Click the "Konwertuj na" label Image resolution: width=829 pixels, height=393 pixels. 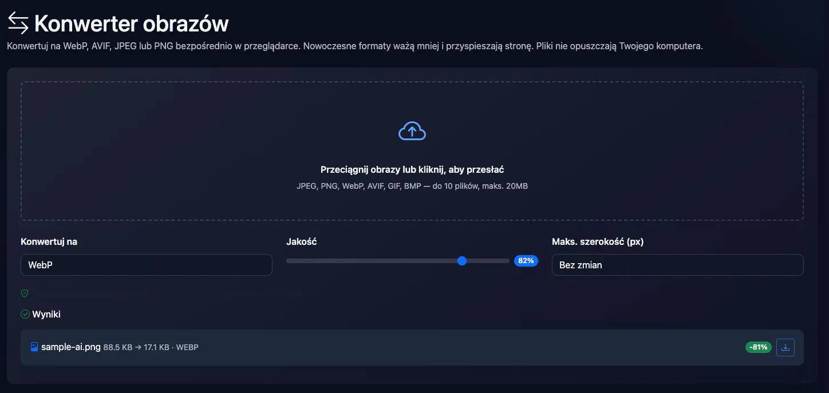49,241
